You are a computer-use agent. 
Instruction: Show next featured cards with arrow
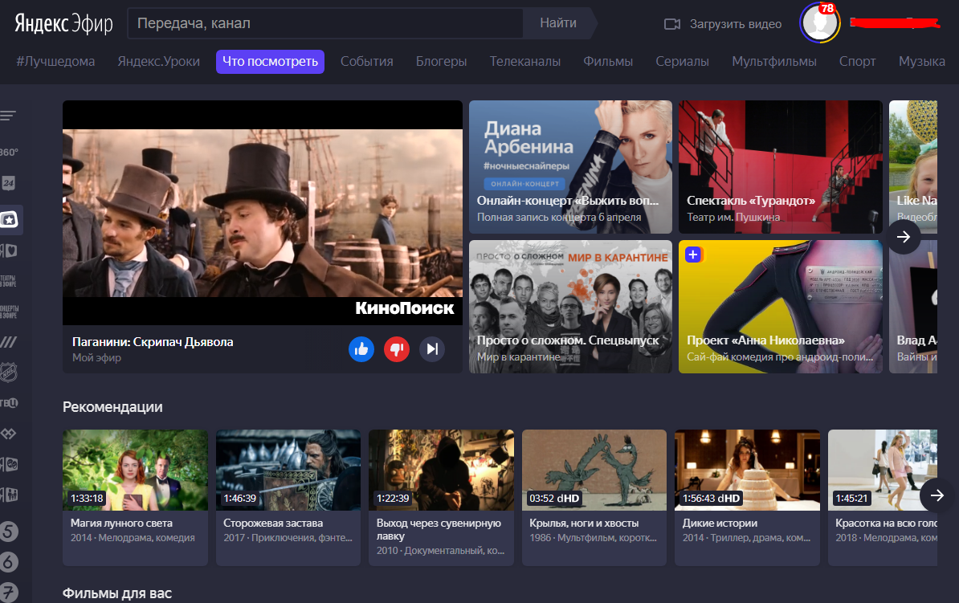pyautogui.click(x=904, y=237)
